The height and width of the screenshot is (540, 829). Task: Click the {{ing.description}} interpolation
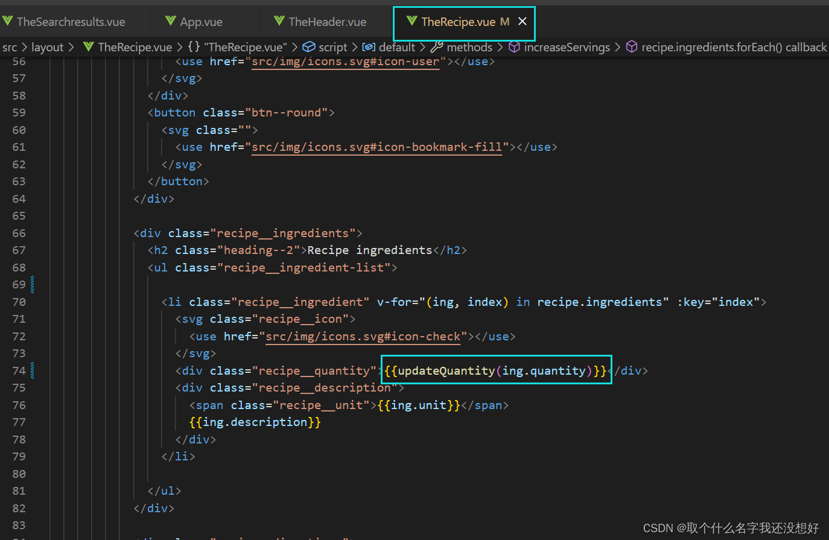[255, 422]
